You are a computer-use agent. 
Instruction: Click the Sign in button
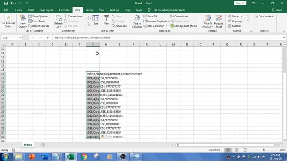coord(240,3)
